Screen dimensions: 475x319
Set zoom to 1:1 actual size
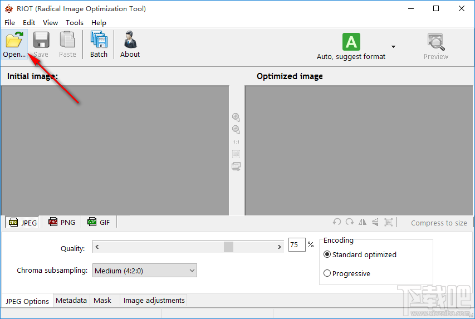point(236,142)
